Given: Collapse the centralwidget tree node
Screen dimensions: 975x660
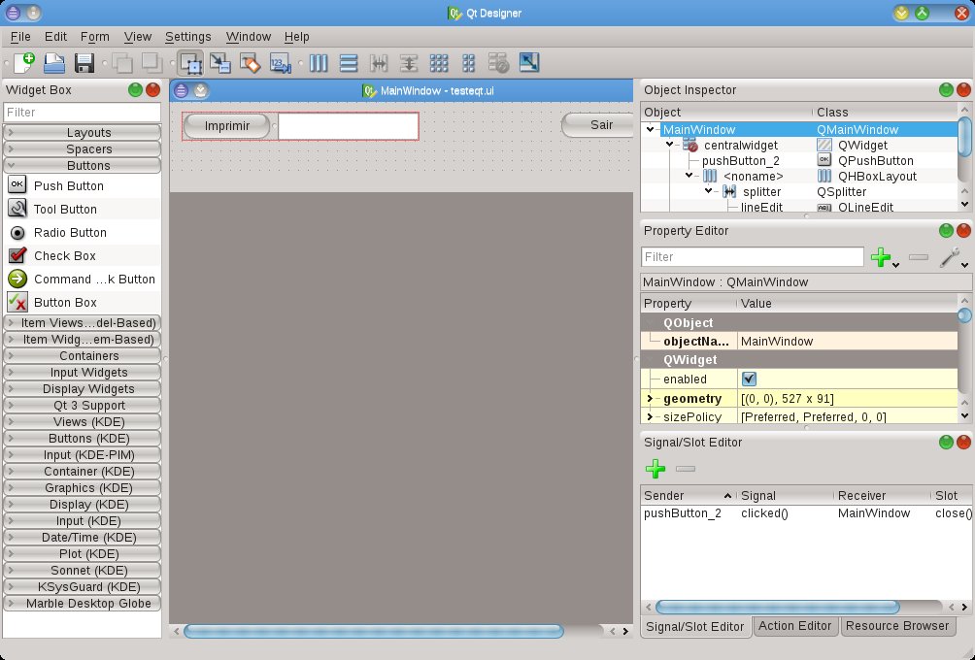Looking at the screenshot, I should [x=670, y=145].
